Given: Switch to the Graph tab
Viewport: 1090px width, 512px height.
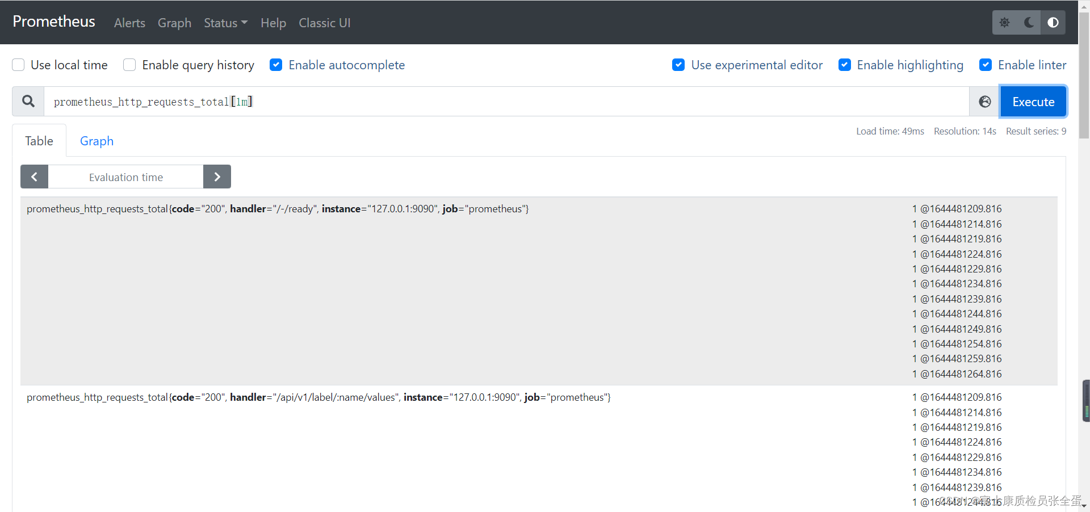Looking at the screenshot, I should click(97, 141).
